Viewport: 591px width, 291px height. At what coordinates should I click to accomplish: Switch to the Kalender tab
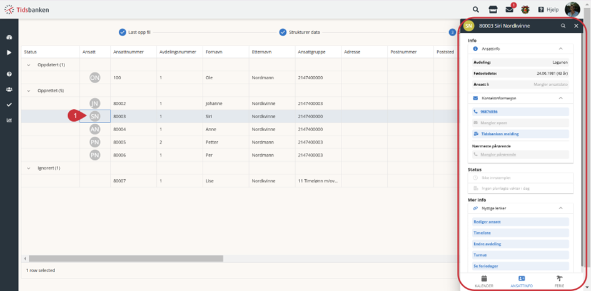click(484, 282)
